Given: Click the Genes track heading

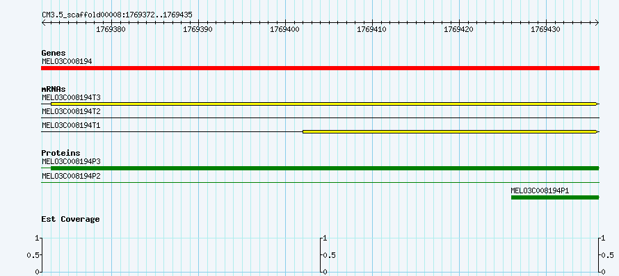Looking at the screenshot, I should (x=54, y=53).
